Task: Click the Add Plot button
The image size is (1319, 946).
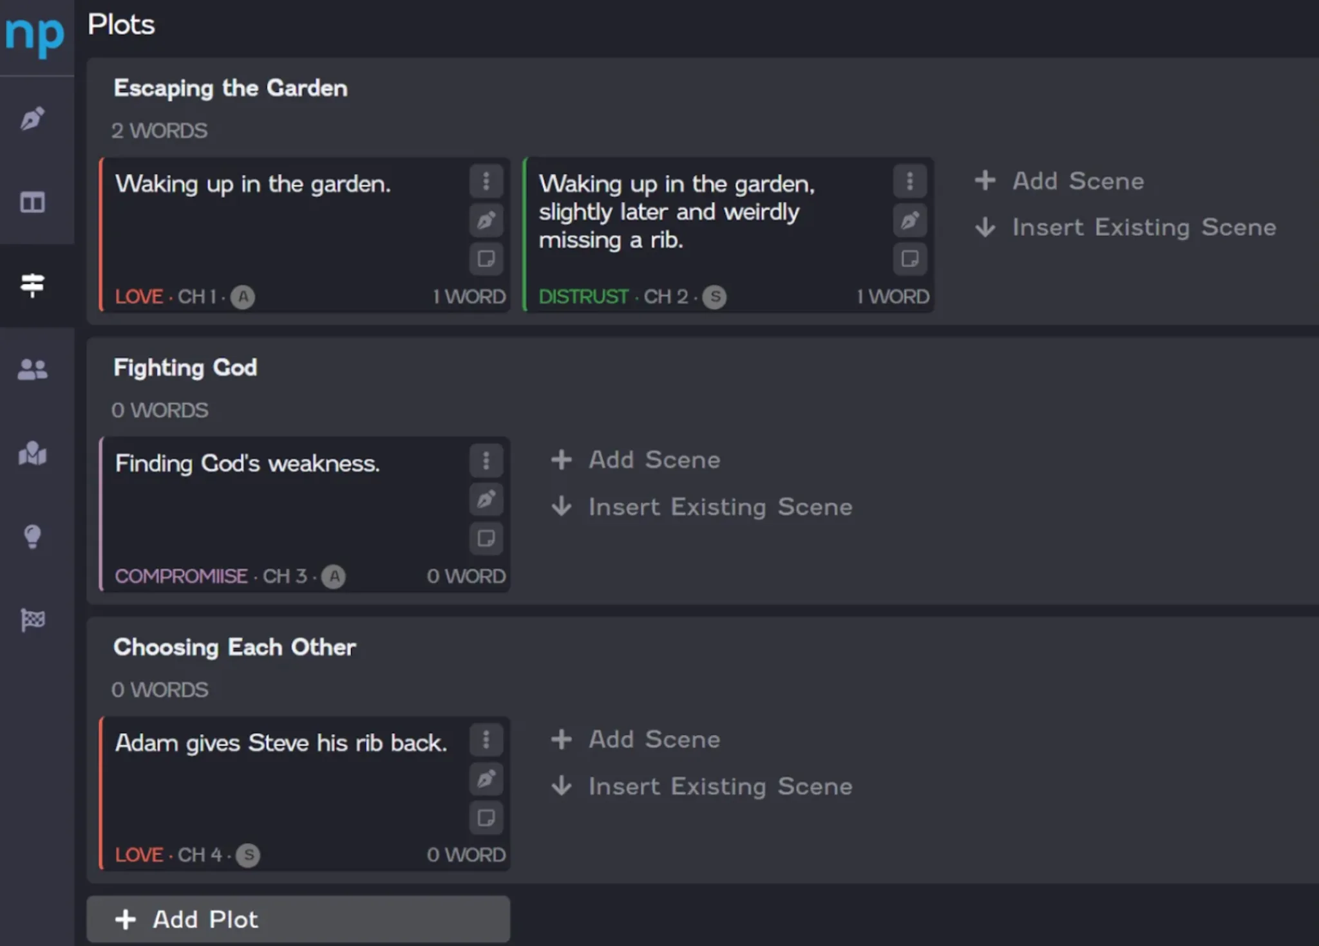Action: (298, 919)
